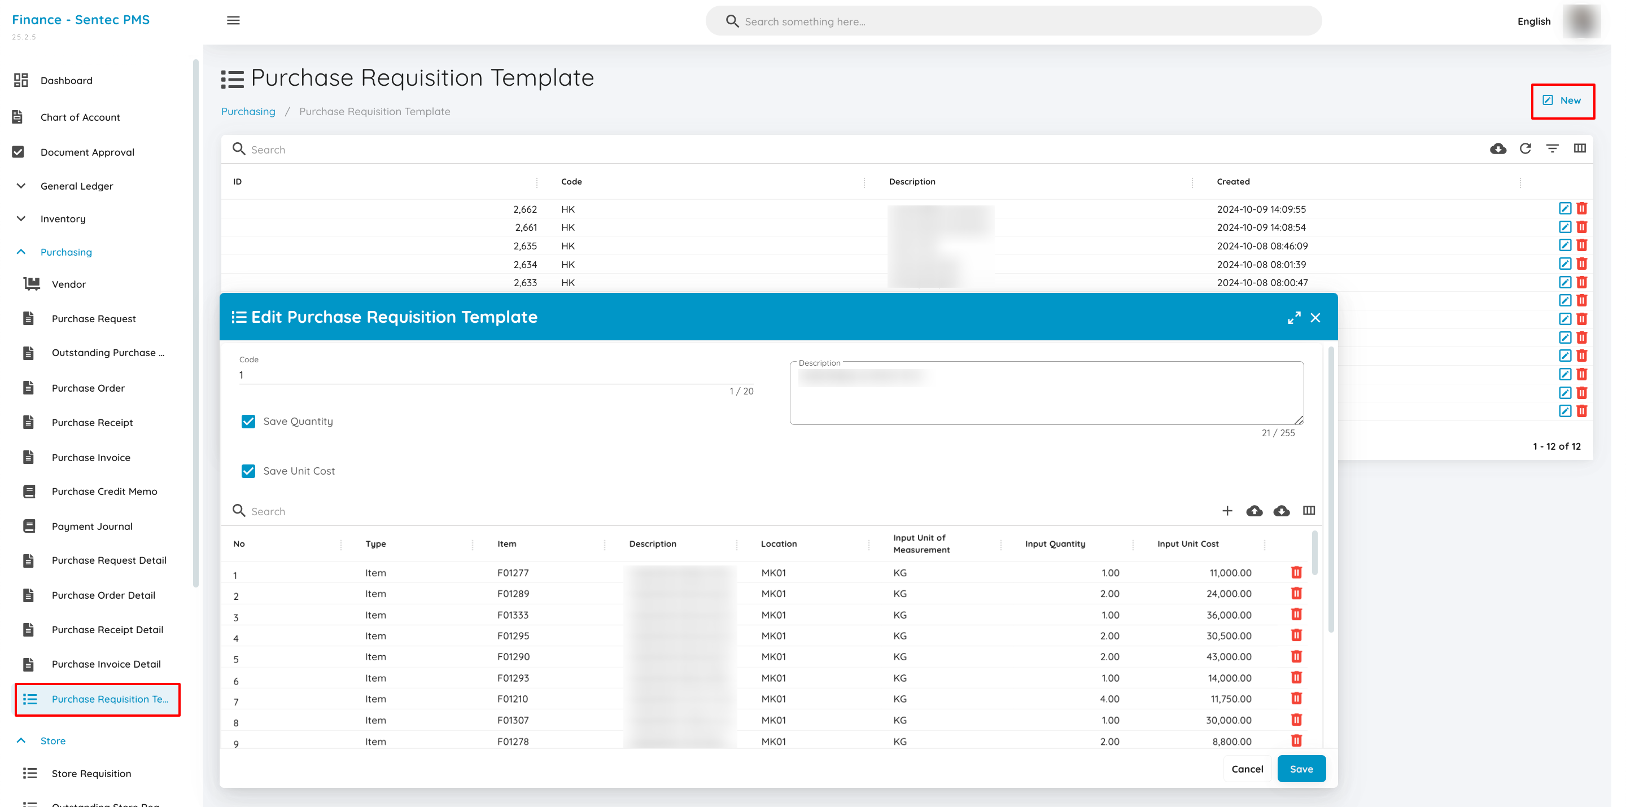Close the Edit Purchase Requisition Template dialog

tap(1315, 317)
